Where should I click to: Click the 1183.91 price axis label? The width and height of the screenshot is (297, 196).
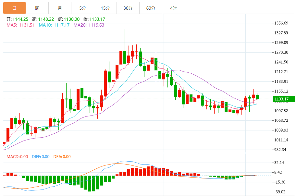(x=281, y=81)
